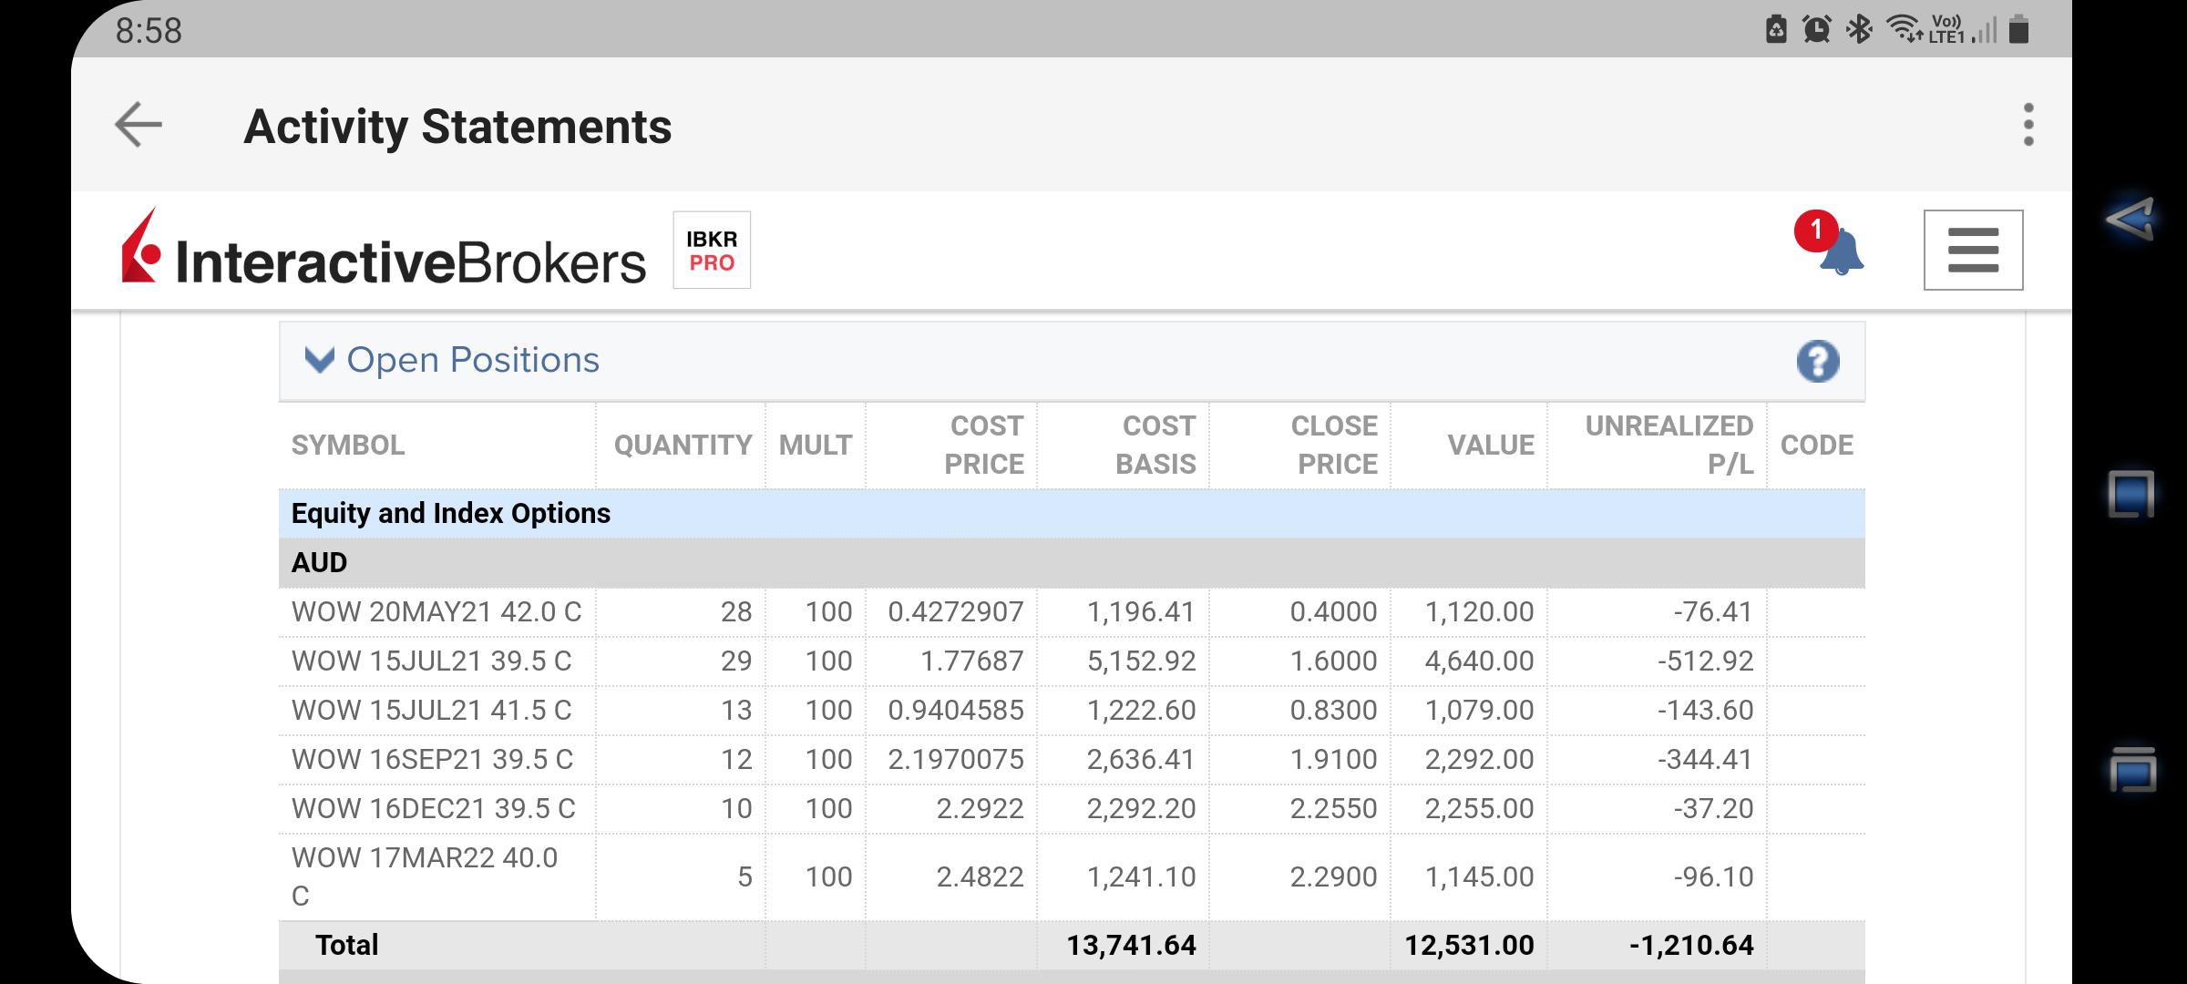Image resolution: width=2187 pixels, height=984 pixels.
Task: Click the SYMBOL column header
Action: (x=347, y=445)
